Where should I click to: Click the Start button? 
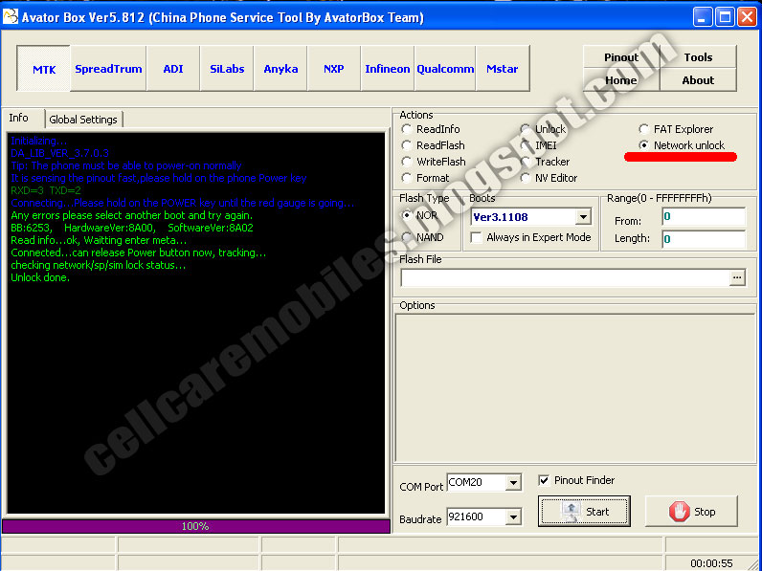584,512
